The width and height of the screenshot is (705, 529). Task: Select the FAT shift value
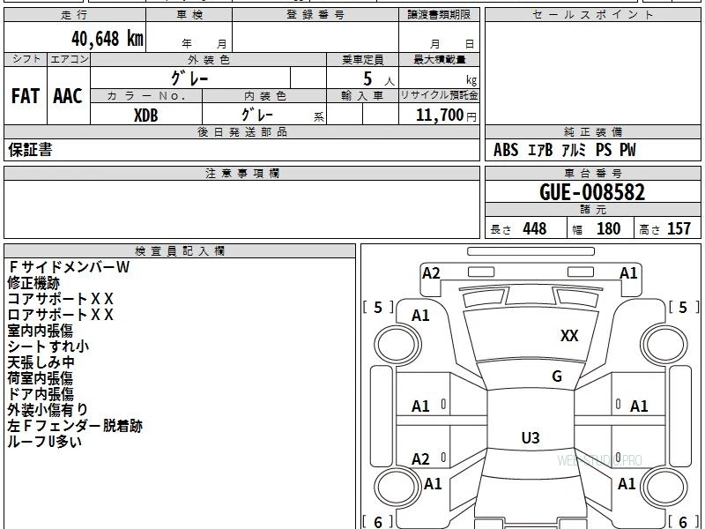26,96
